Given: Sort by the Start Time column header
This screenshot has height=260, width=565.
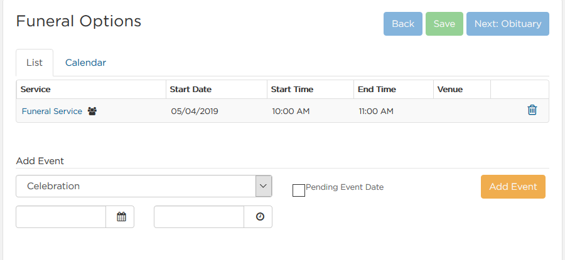Looking at the screenshot, I should (292, 89).
